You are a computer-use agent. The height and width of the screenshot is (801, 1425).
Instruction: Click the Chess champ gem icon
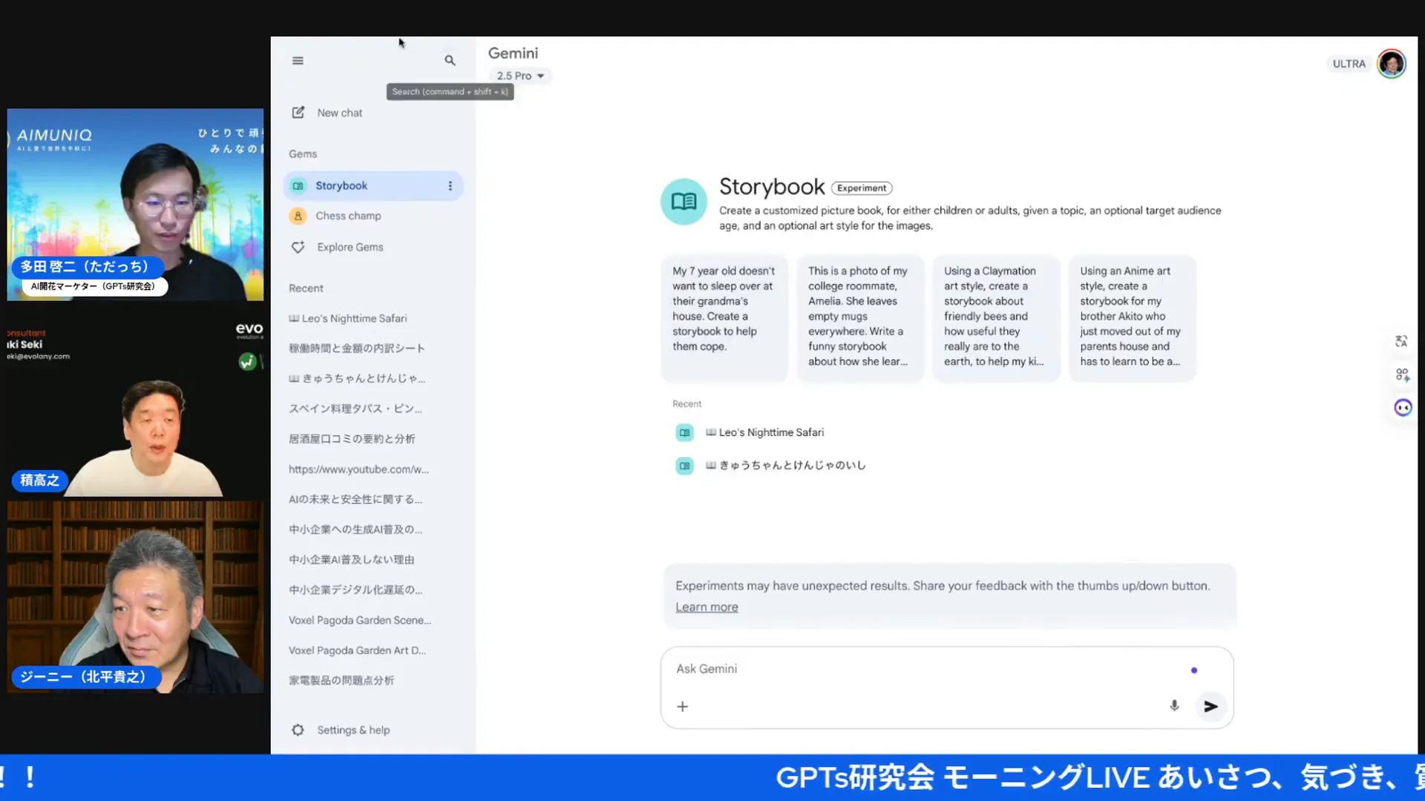[x=298, y=216]
